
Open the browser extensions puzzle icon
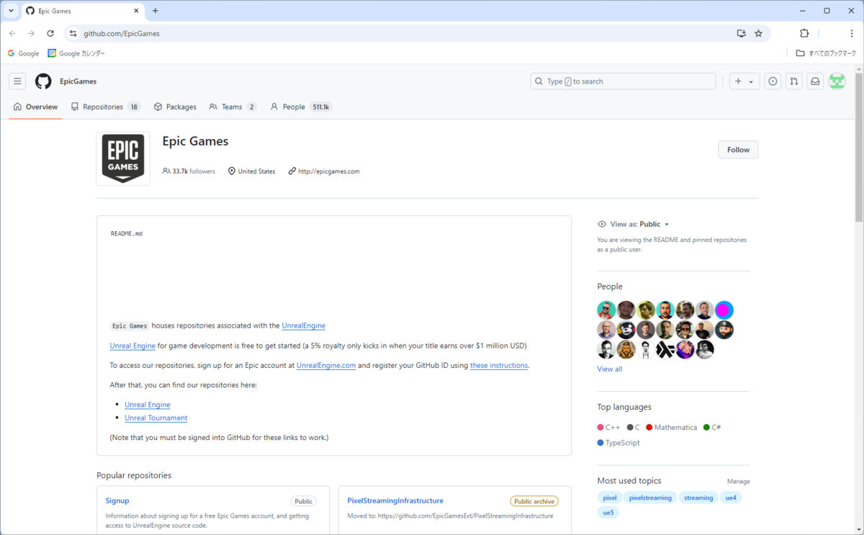click(804, 33)
